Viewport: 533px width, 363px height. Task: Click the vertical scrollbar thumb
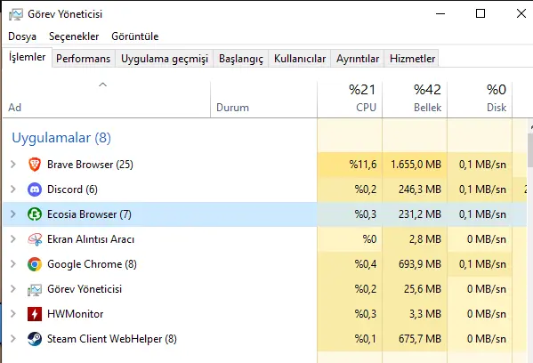[x=530, y=149]
